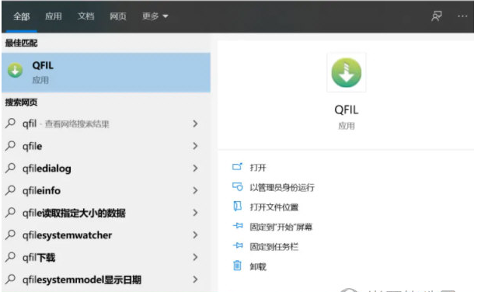Click the search icon beside qfile

(10, 145)
